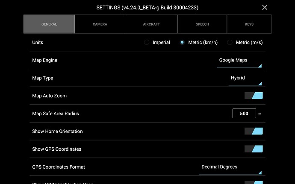The image size is (295, 184).
Task: Disable the Show Home Orientation switch
Action: [254, 131]
